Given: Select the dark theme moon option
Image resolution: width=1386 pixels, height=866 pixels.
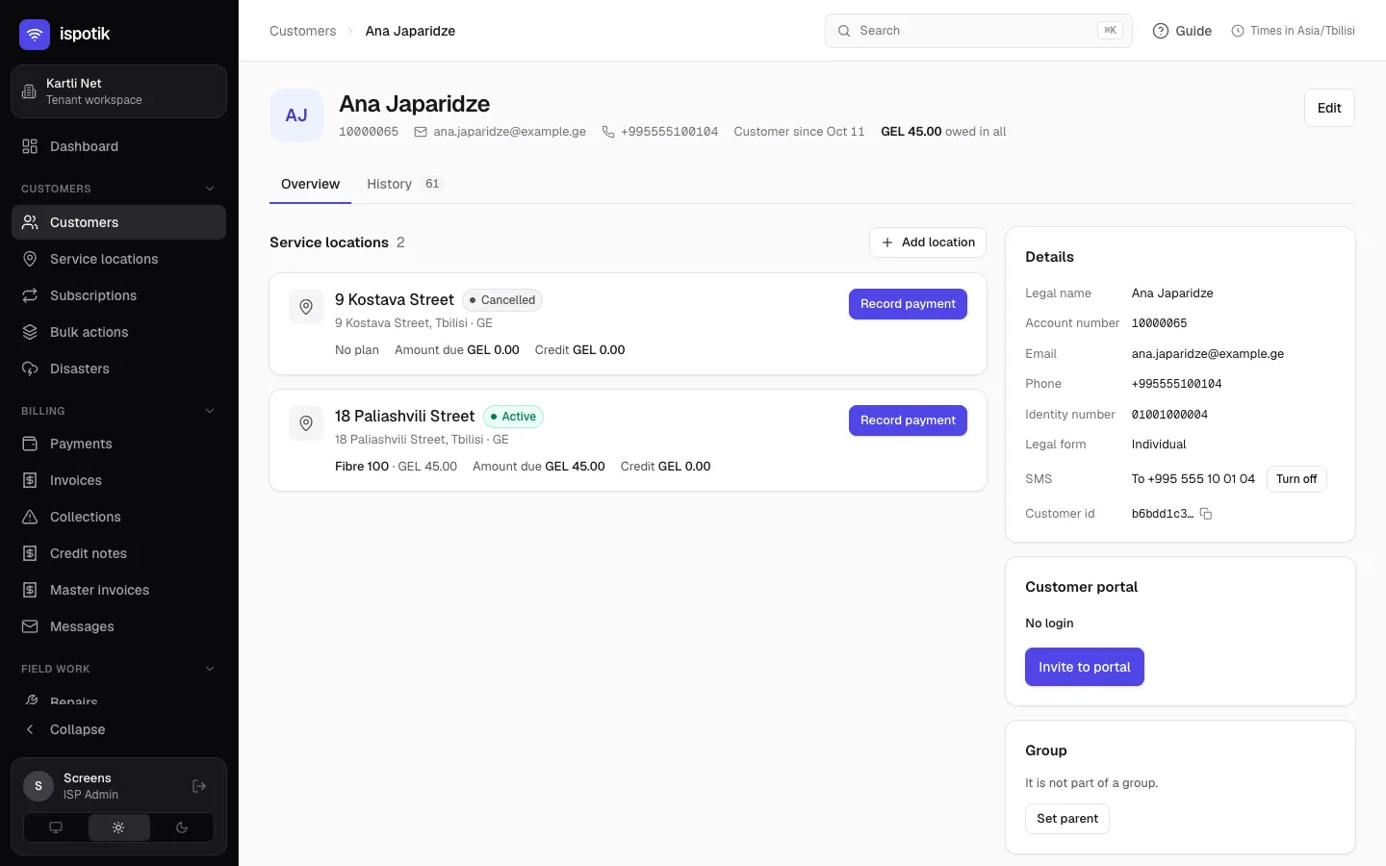Looking at the screenshot, I should pos(182,828).
